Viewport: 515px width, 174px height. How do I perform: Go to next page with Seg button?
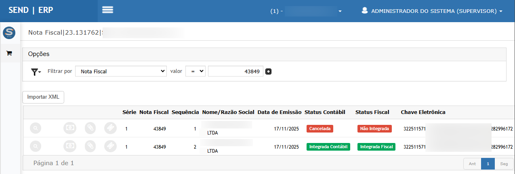pyautogui.click(x=504, y=164)
